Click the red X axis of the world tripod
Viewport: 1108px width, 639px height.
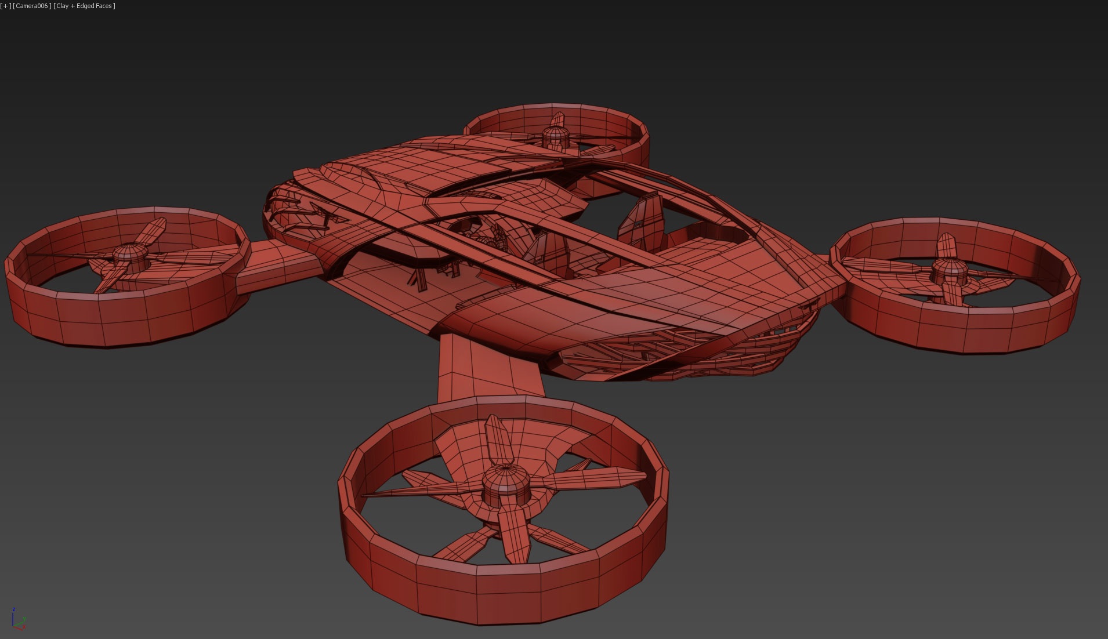click(x=19, y=629)
